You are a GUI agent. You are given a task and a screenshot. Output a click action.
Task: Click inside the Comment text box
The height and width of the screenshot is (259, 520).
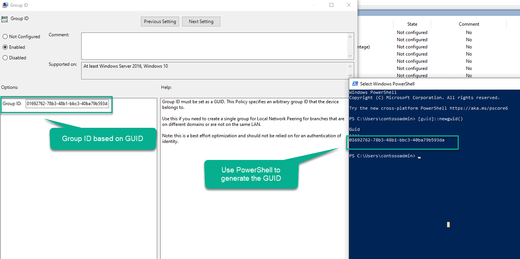pyautogui.click(x=215, y=46)
